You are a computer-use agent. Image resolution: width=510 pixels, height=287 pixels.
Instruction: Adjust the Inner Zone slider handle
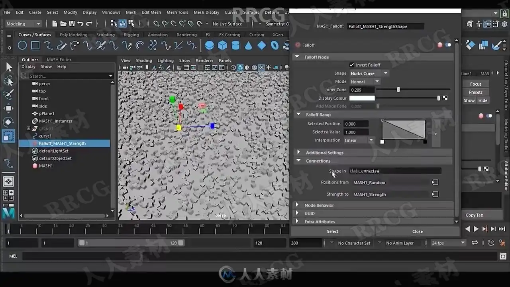[x=398, y=90]
